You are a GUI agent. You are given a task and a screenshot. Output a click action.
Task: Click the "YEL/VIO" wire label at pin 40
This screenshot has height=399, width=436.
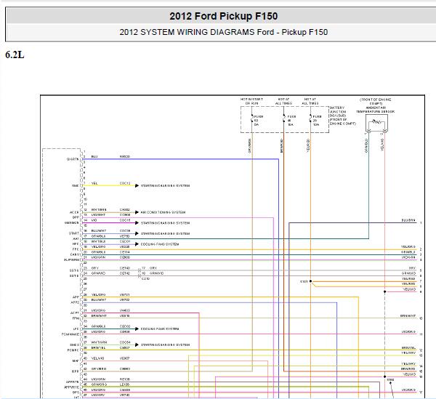tap(97, 358)
